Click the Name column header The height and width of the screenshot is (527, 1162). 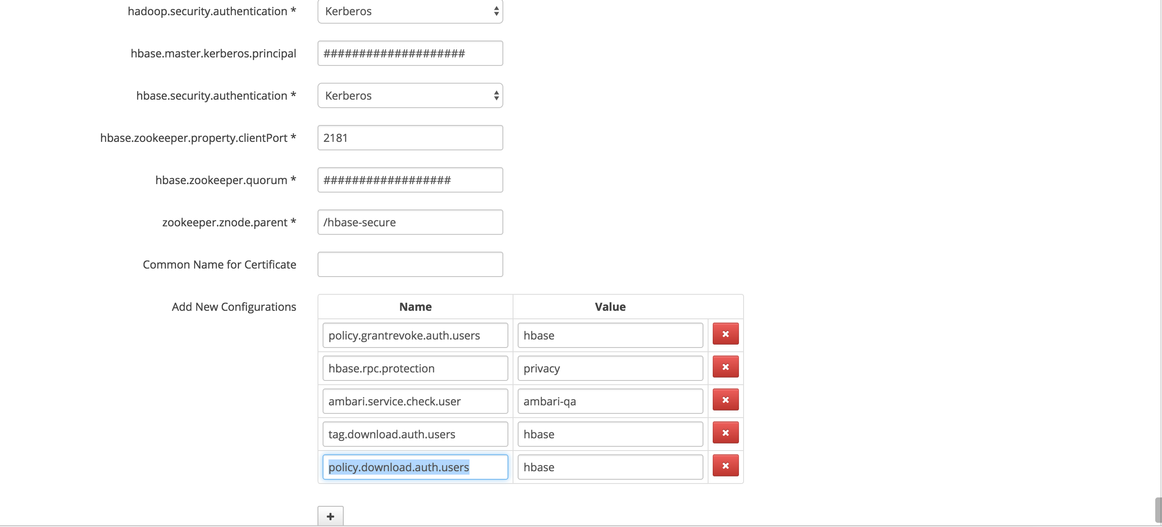[415, 307]
